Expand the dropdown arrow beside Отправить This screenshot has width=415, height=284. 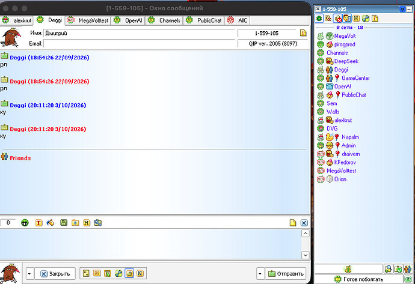(x=260, y=274)
